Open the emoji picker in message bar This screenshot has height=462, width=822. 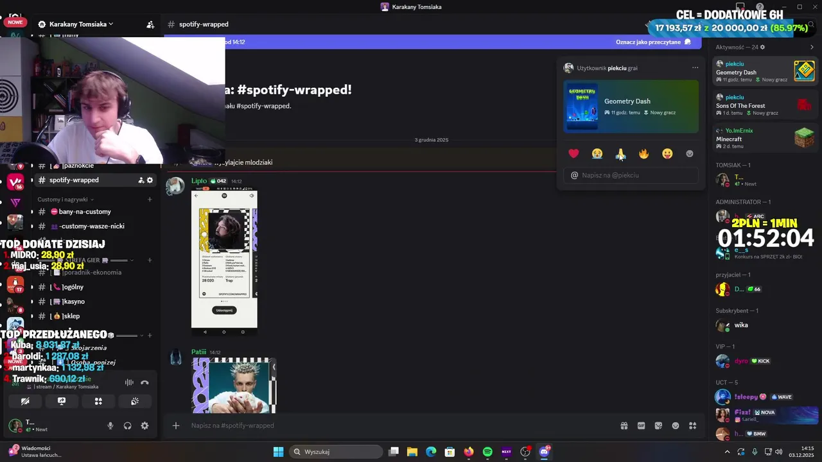(676, 425)
